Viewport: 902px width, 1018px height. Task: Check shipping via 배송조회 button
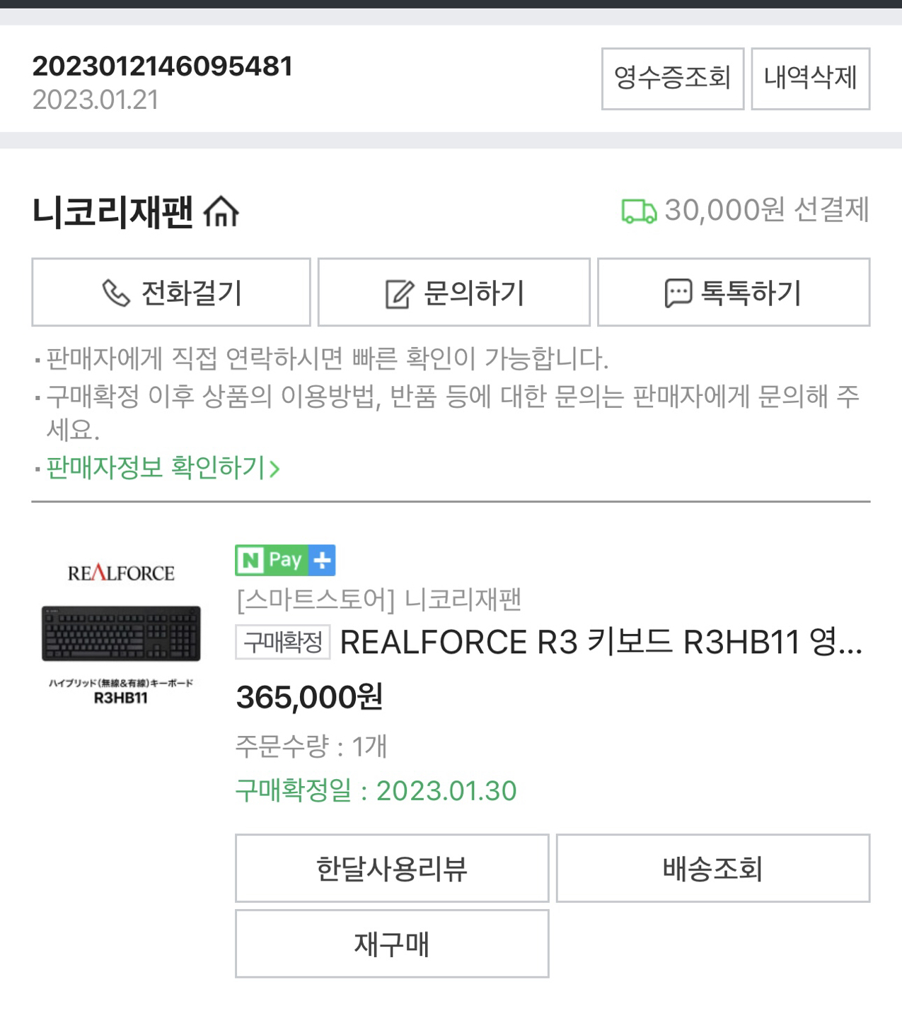click(x=713, y=869)
